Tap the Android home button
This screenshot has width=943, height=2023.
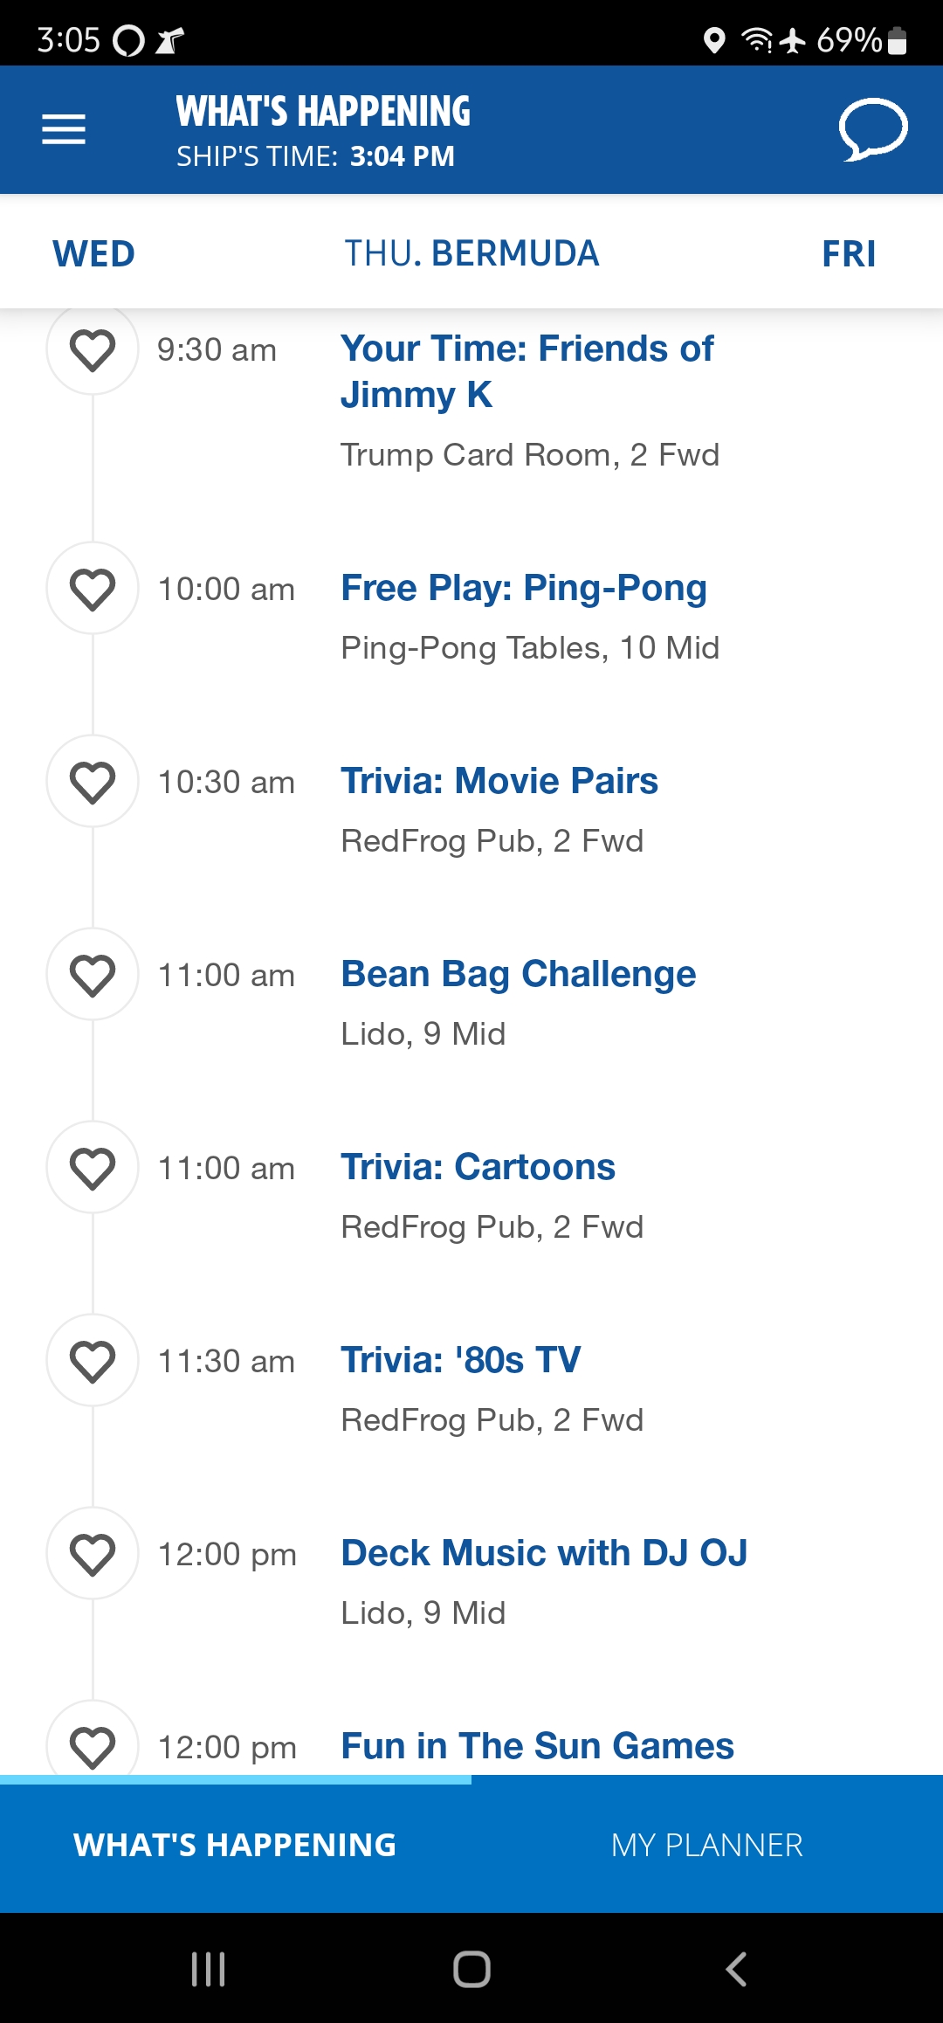471,1969
